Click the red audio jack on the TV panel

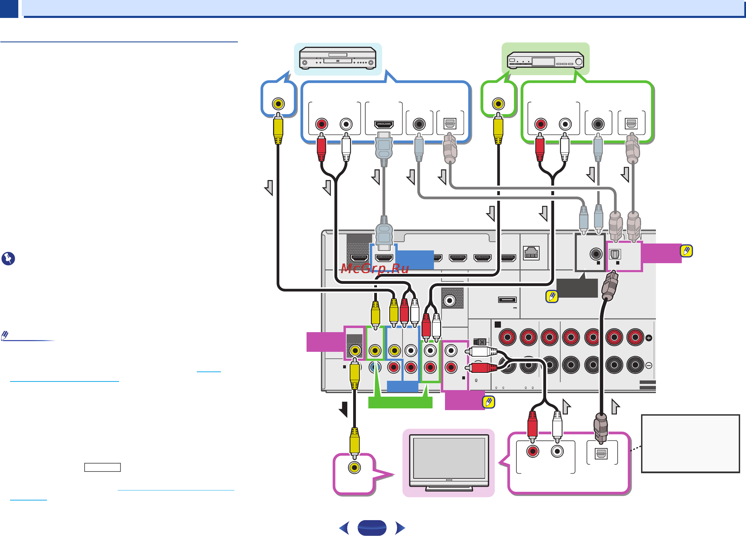pyautogui.click(x=533, y=451)
